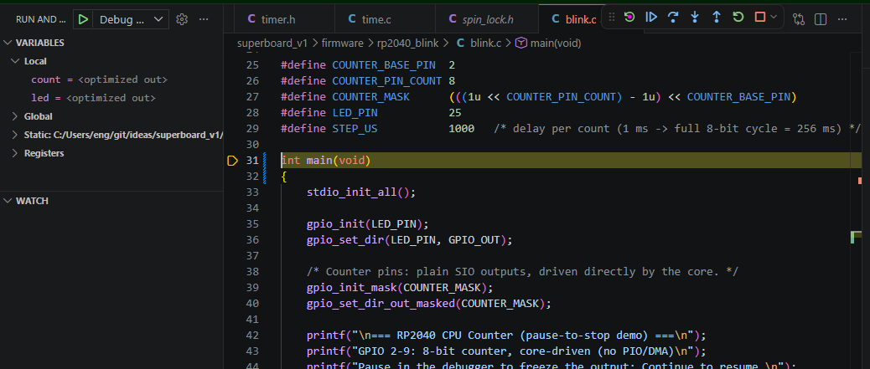870x369 pixels.
Task: Click GPIO_OUT argument on line 36
Action: (x=474, y=240)
